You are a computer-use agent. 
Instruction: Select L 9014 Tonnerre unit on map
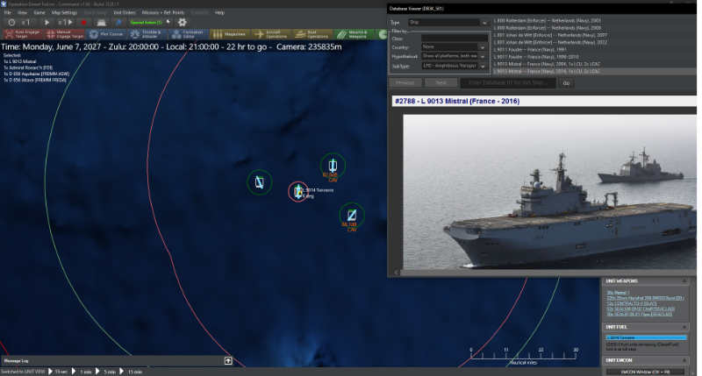coord(298,192)
